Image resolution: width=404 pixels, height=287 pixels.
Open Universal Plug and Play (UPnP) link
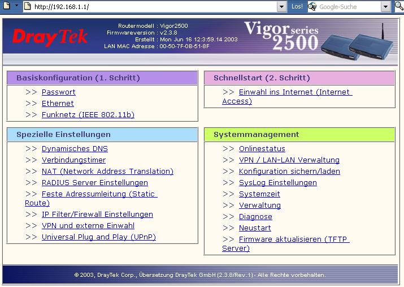point(99,237)
